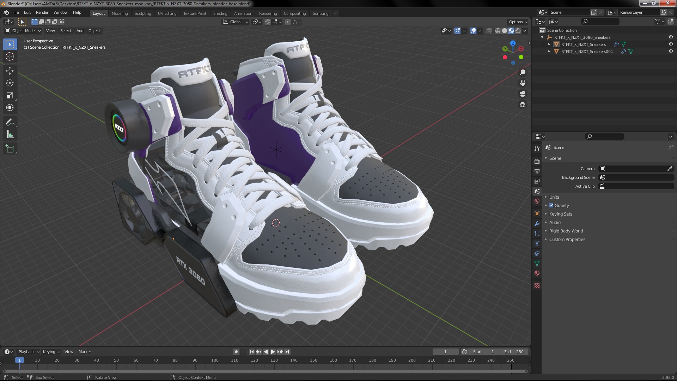Click the play animation button
The width and height of the screenshot is (677, 381).
pos(273,352)
